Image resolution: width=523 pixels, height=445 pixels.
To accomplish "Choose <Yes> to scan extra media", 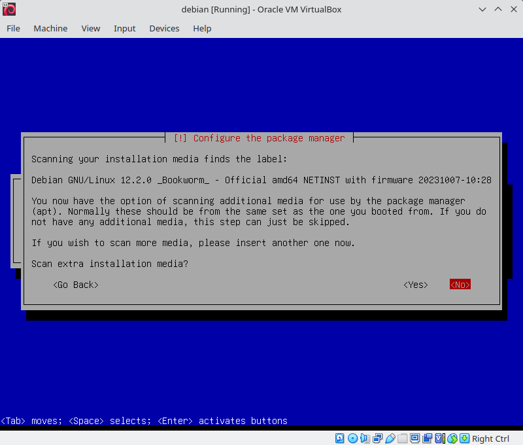I will pos(416,285).
